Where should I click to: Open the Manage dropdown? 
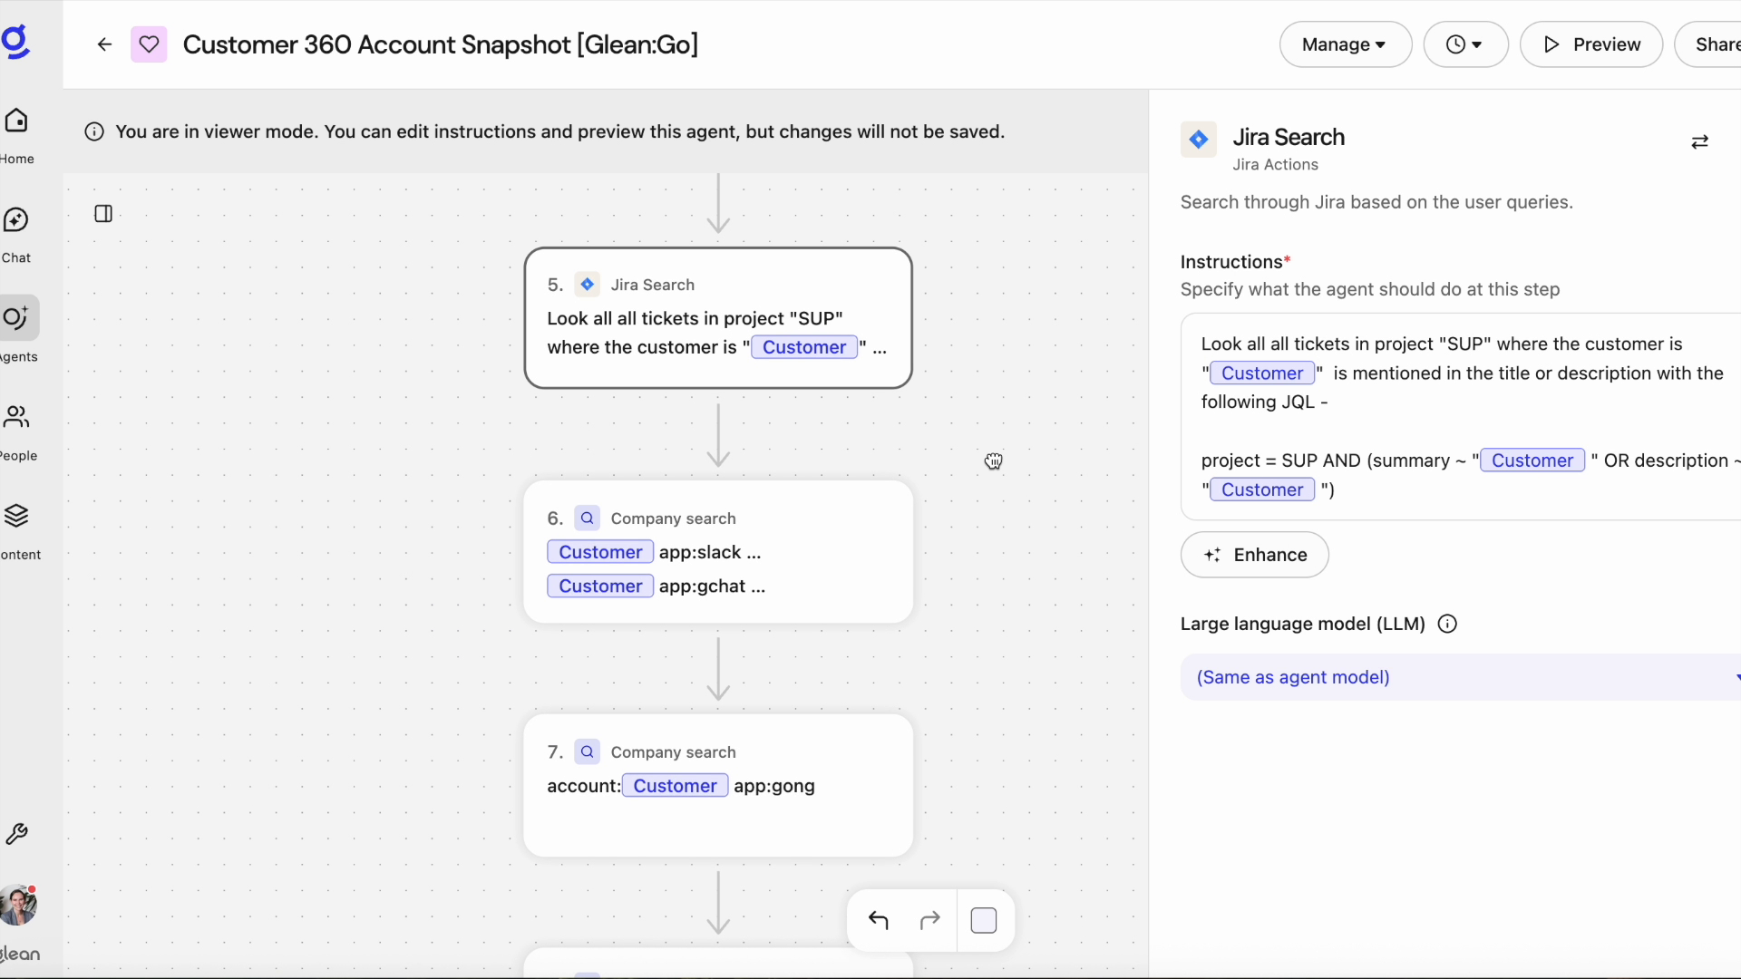[1345, 44]
